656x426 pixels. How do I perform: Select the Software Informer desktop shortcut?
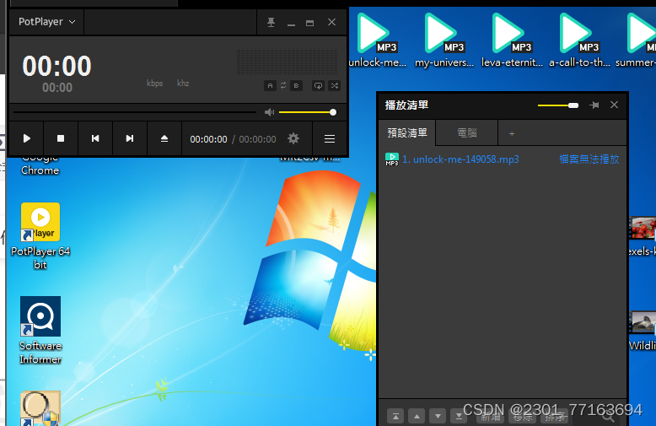tap(40, 331)
